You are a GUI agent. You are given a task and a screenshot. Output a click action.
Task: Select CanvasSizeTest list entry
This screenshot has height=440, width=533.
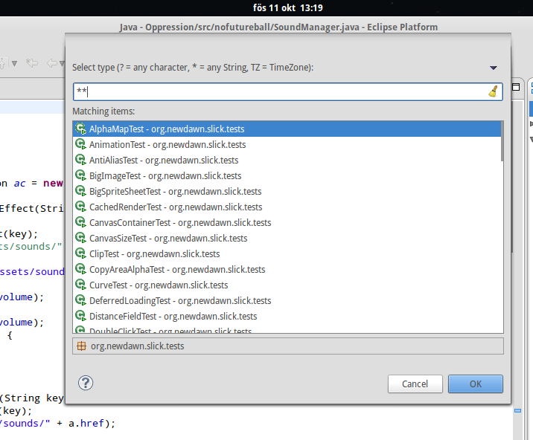[x=287, y=239]
